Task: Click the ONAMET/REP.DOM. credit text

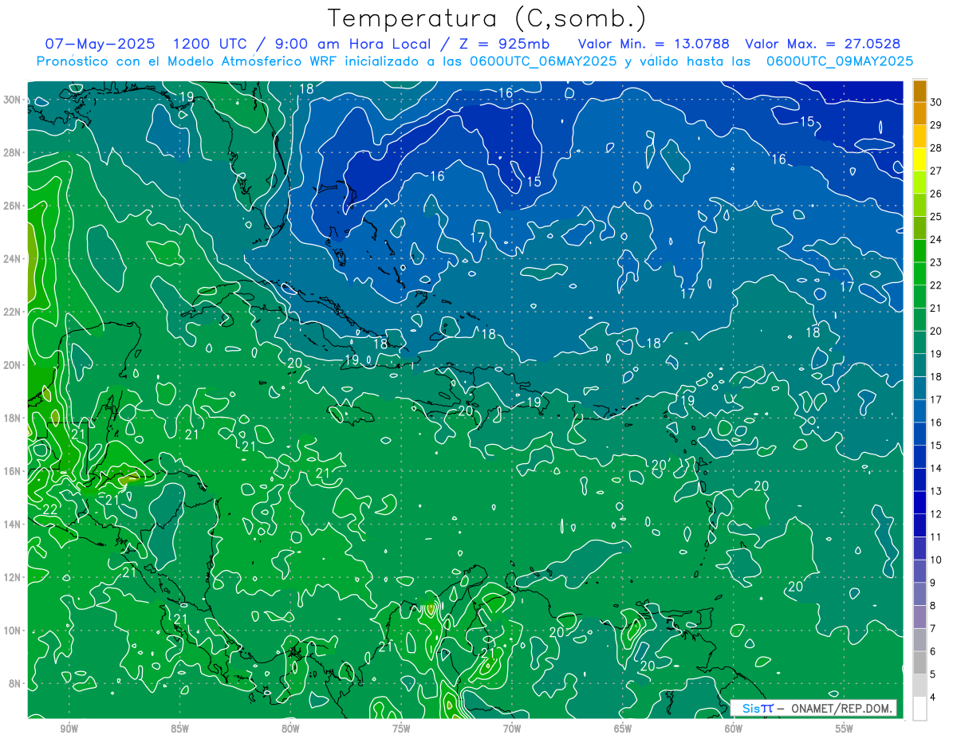Action: tap(841, 708)
